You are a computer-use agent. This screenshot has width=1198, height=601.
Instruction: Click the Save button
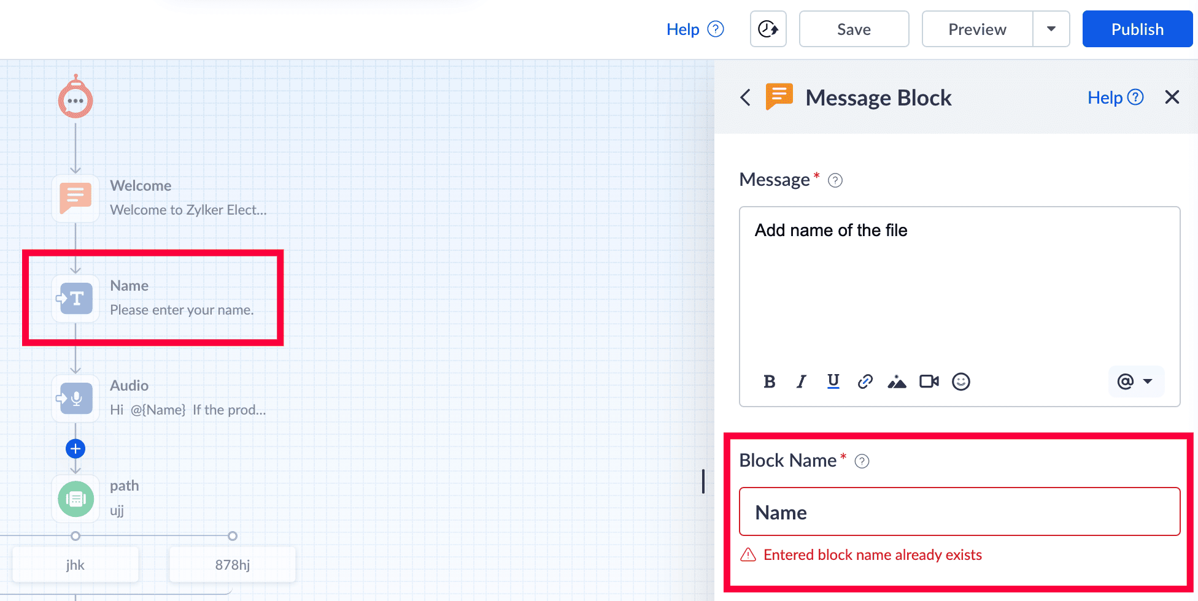[853, 29]
